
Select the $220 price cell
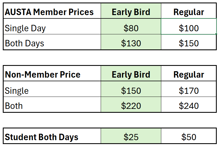pyautogui.click(x=131, y=106)
